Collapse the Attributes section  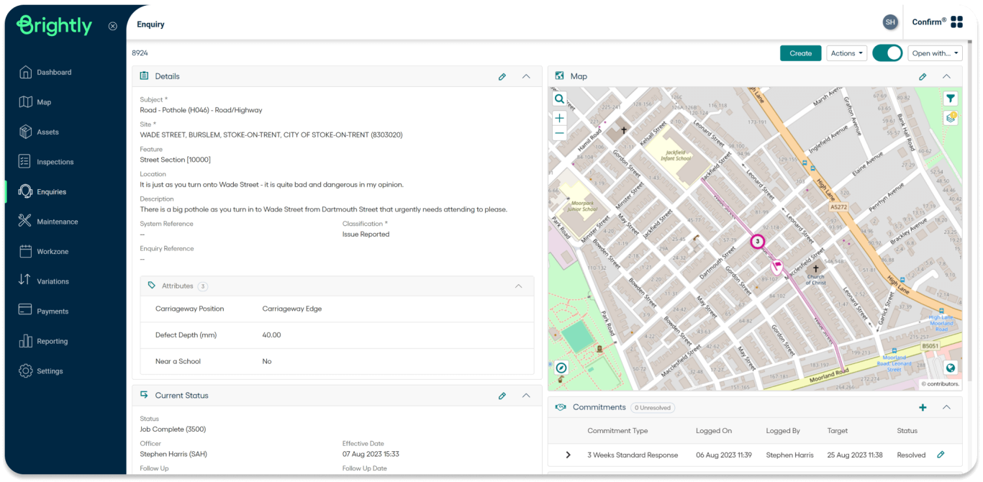tap(518, 286)
